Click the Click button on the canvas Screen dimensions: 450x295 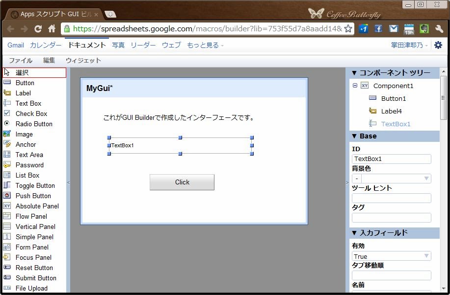click(182, 182)
